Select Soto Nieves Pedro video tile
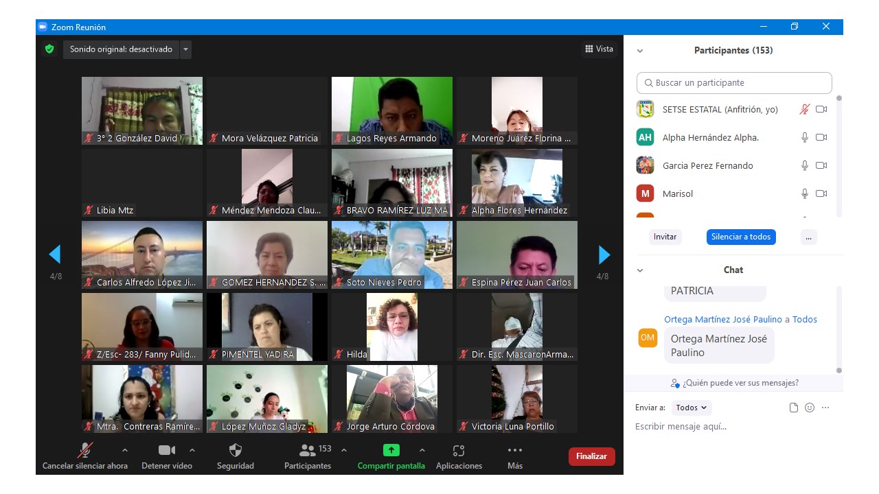 [392, 255]
